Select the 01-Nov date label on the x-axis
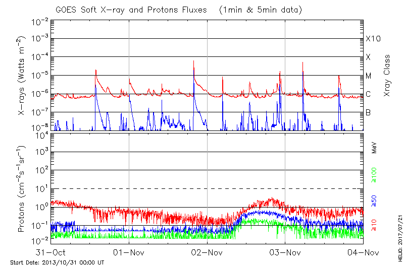Viewport: 404px width, 267px height. click(x=129, y=251)
